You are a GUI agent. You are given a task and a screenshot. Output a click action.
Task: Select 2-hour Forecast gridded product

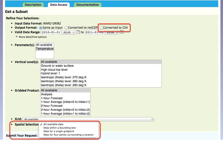pos(65,106)
